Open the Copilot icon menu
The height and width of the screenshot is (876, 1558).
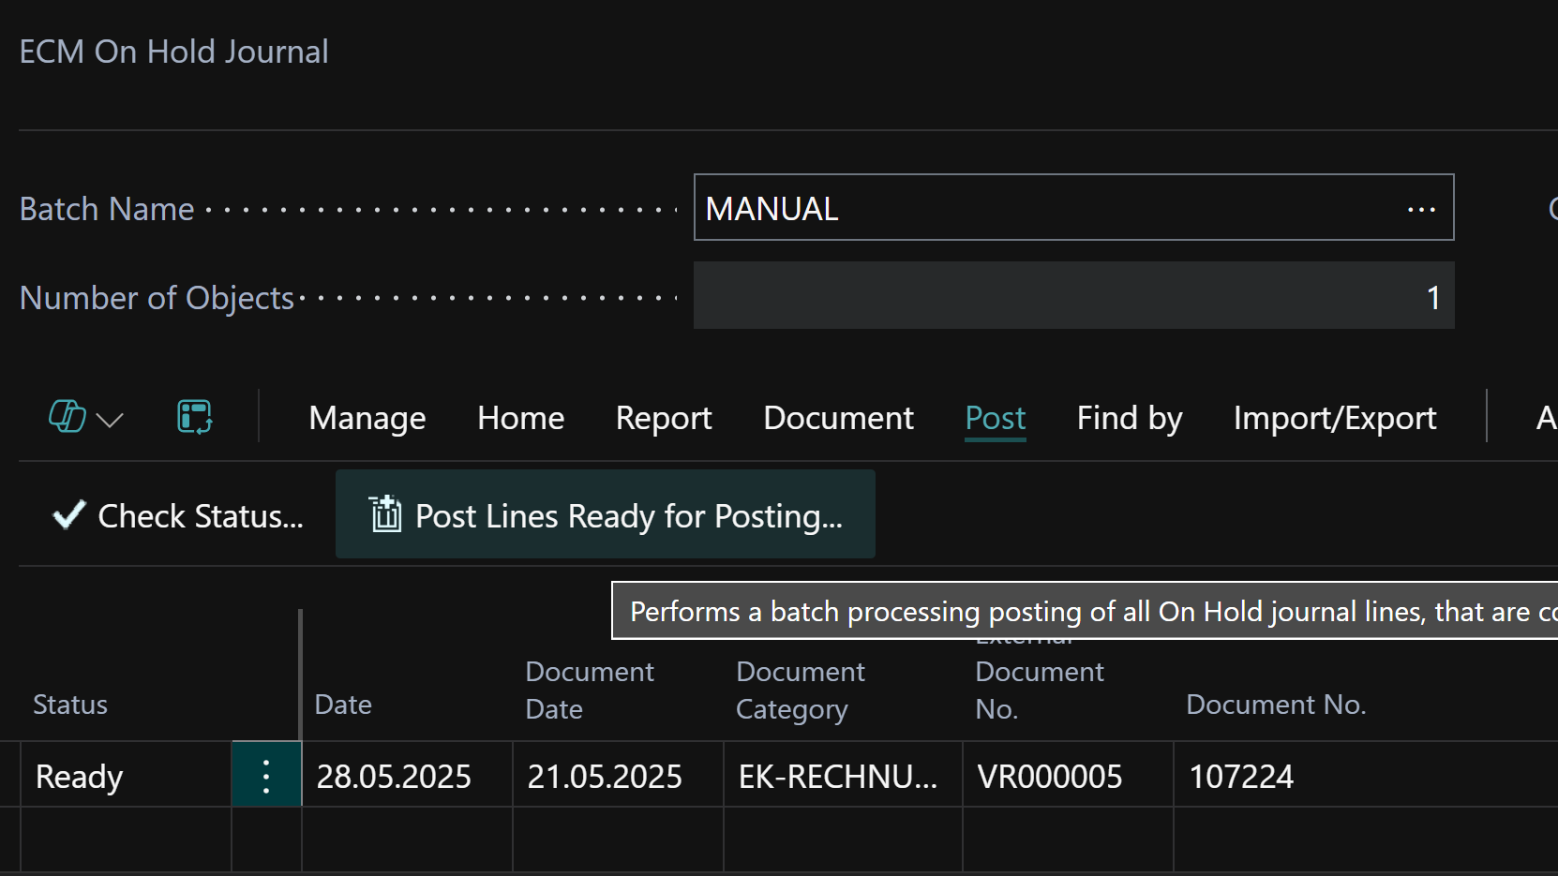click(x=67, y=417)
